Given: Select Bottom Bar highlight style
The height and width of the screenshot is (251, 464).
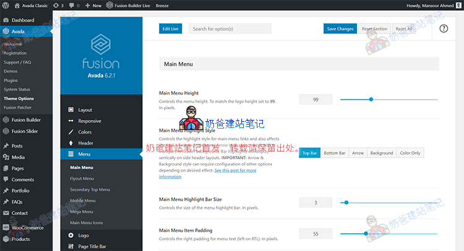Looking at the screenshot, I should 335,153.
